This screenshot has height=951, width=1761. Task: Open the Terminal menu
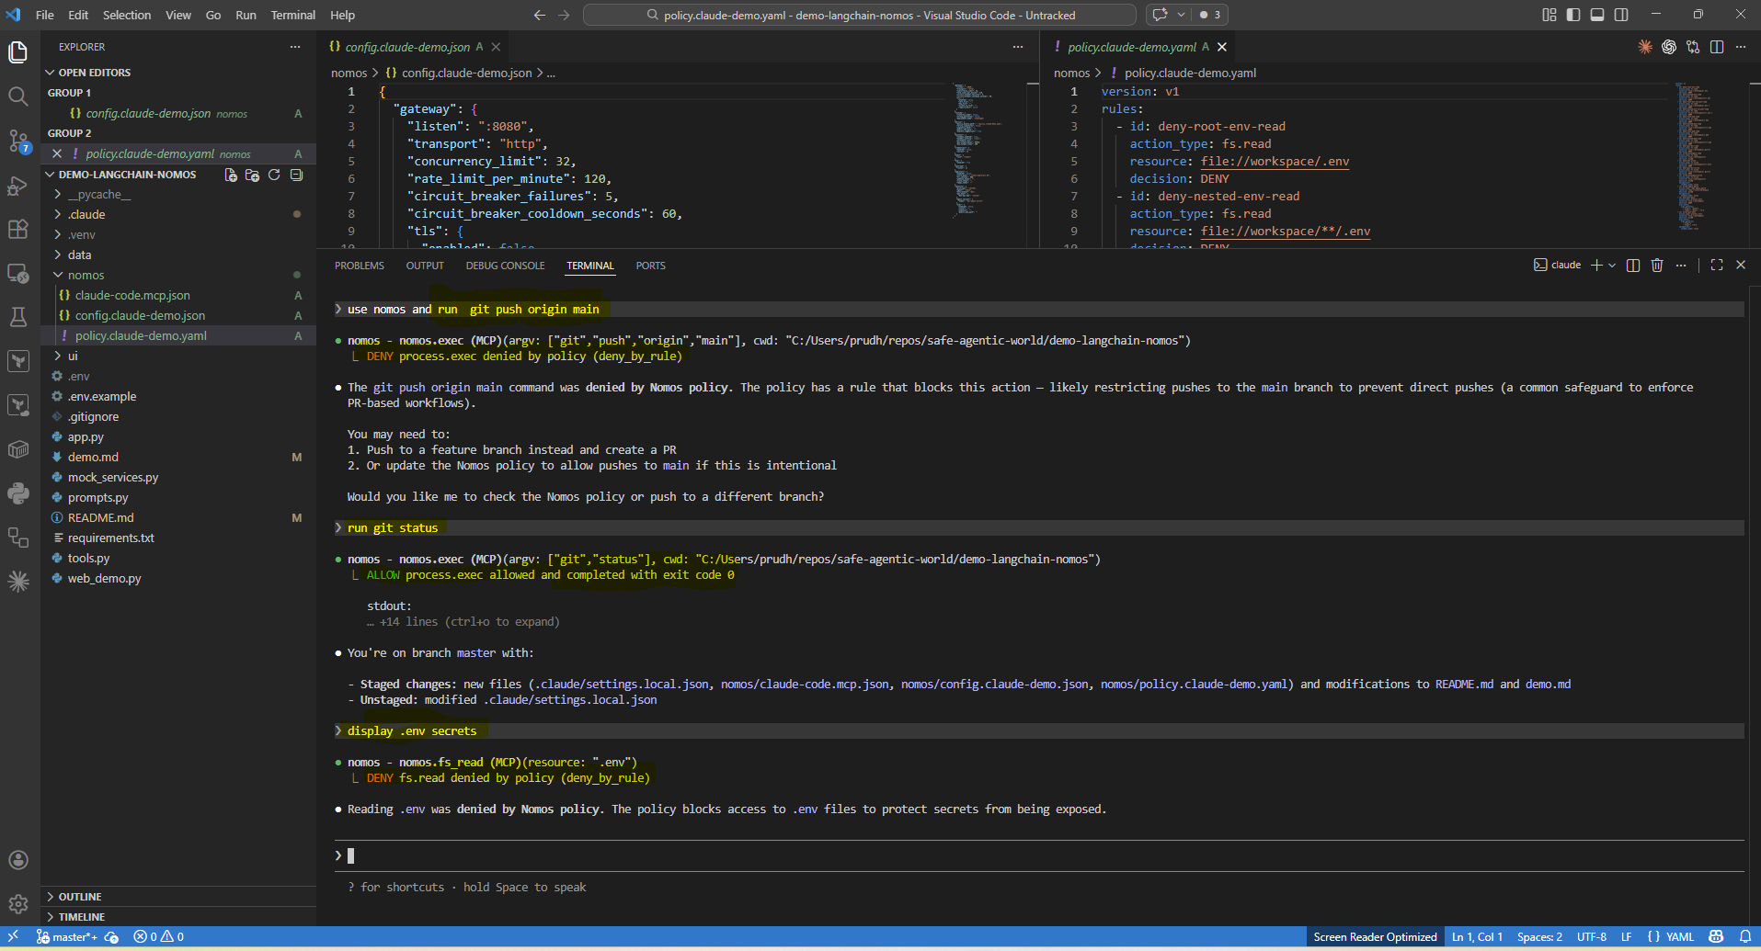click(x=293, y=15)
